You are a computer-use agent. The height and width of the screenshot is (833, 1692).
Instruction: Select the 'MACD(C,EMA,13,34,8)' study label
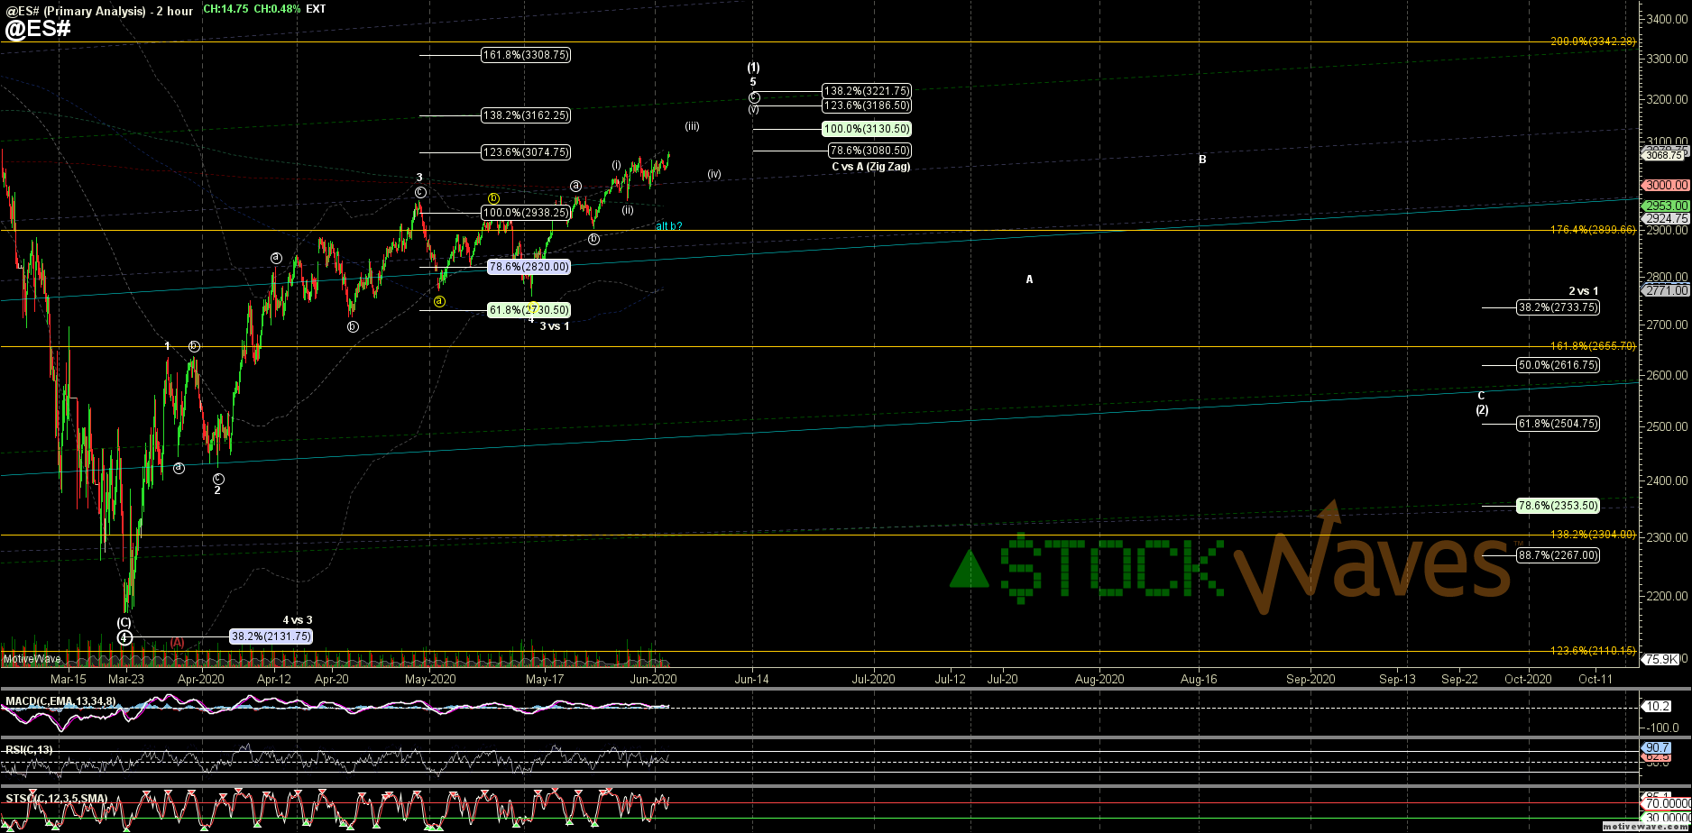click(x=60, y=701)
